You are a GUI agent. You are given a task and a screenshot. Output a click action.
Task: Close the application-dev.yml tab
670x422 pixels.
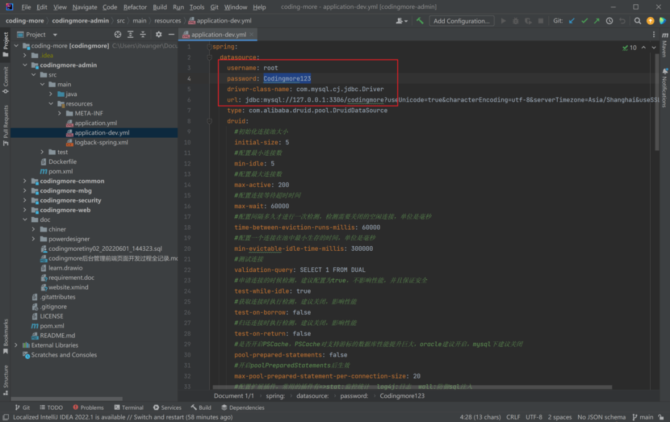[252, 34]
